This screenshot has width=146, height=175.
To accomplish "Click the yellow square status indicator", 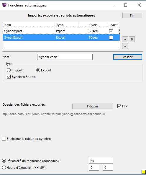I will pos(144,172).
